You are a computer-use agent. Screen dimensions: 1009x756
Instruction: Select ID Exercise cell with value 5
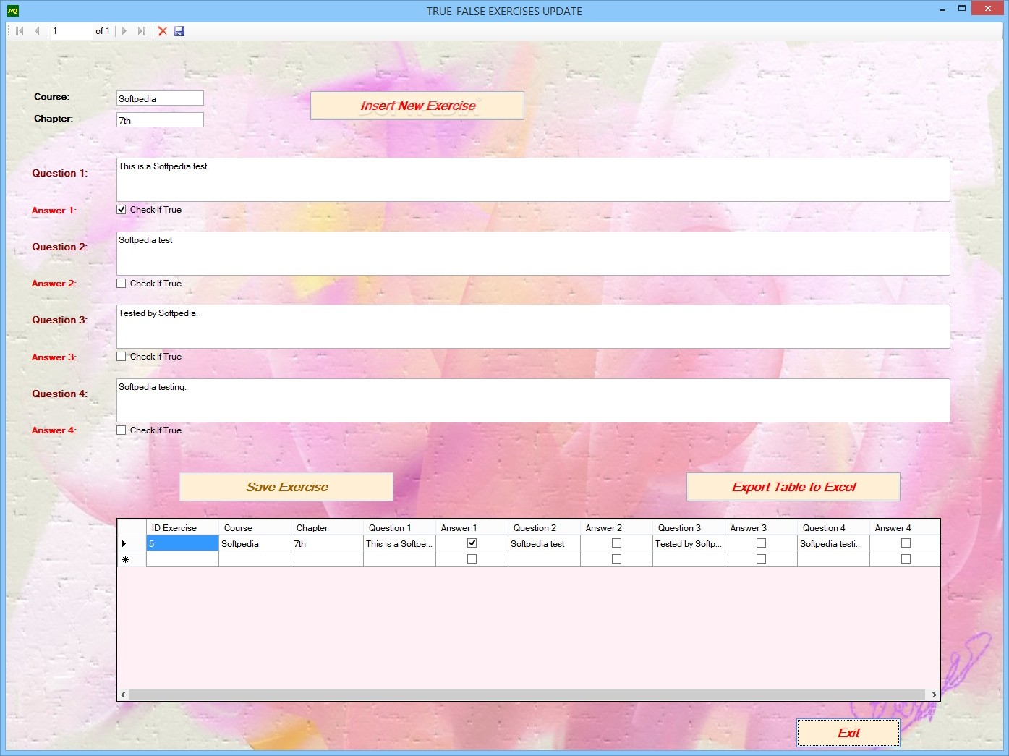182,543
